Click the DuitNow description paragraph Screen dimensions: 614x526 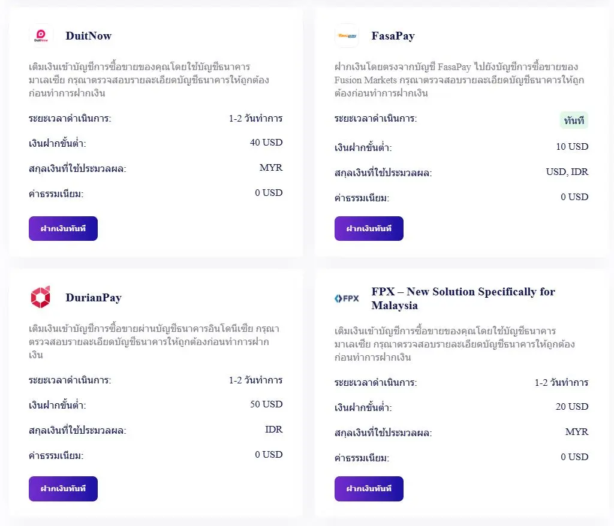(149, 80)
